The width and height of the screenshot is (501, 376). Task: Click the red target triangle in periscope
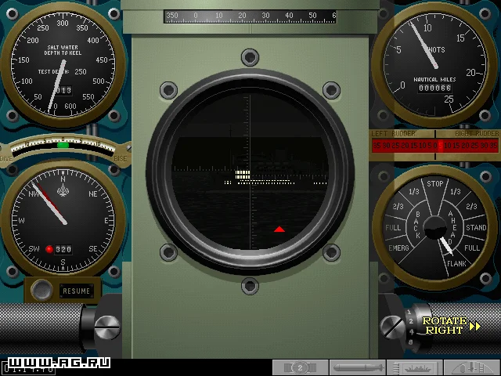point(279,229)
